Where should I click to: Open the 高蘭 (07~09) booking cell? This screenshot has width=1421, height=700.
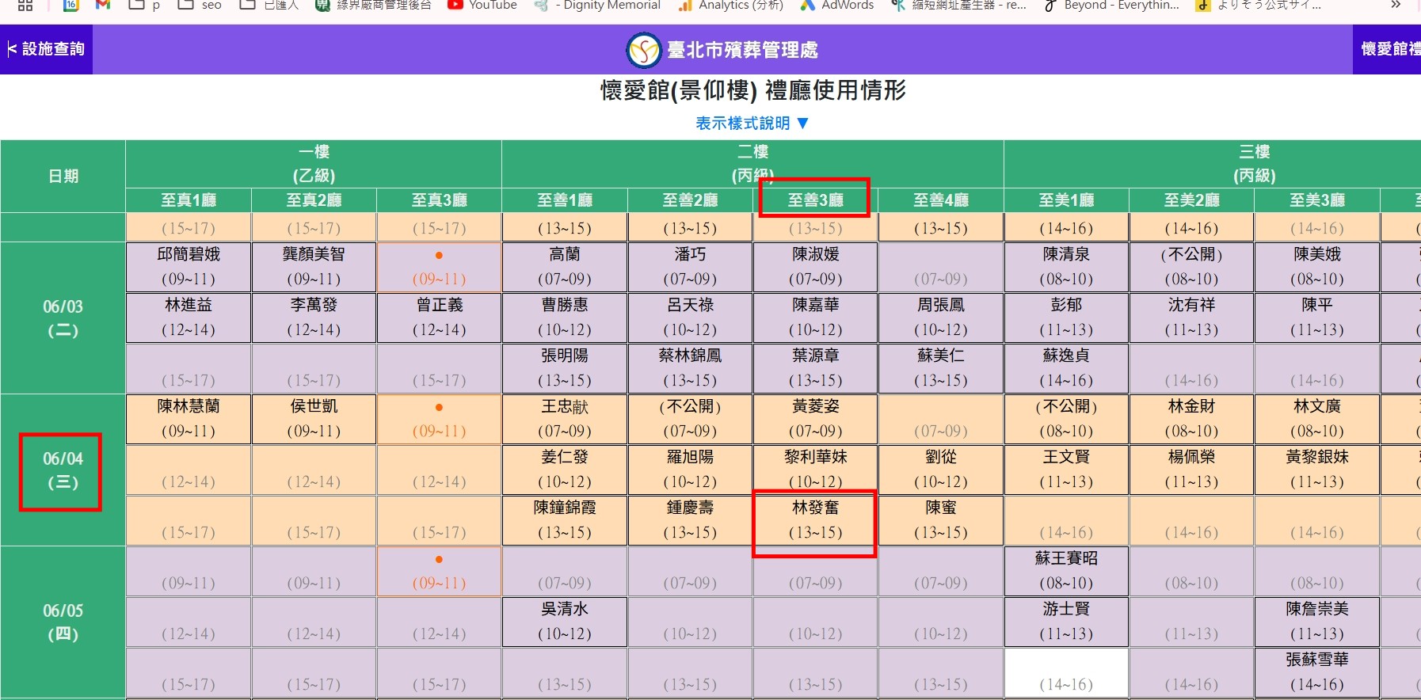point(565,267)
